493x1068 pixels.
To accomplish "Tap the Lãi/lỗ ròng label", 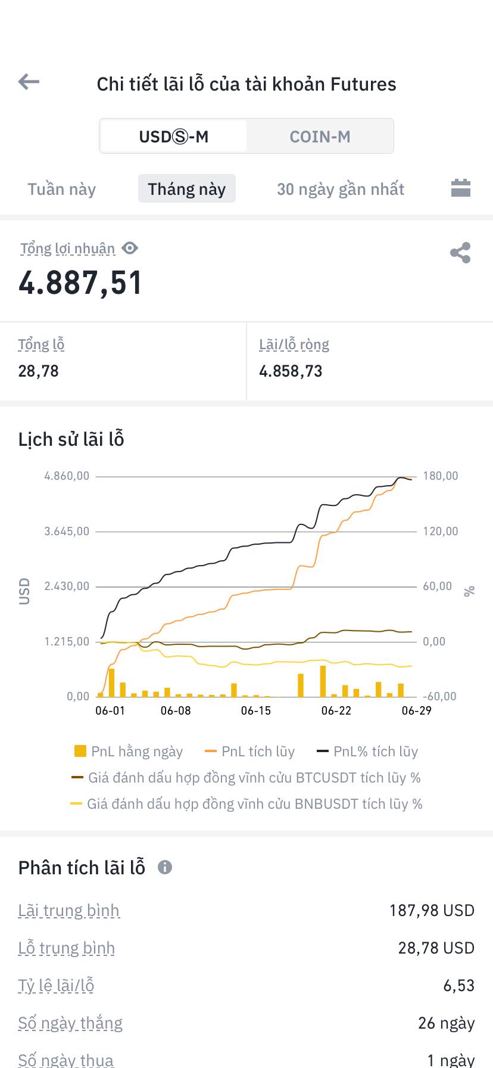I will 294,344.
